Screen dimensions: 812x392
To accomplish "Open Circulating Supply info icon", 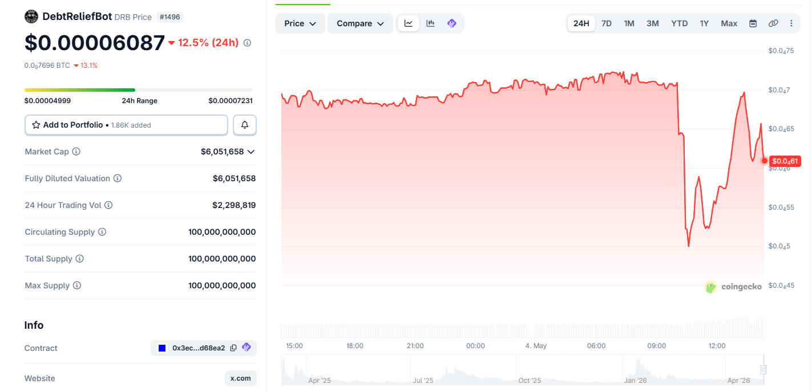I will [x=102, y=232].
